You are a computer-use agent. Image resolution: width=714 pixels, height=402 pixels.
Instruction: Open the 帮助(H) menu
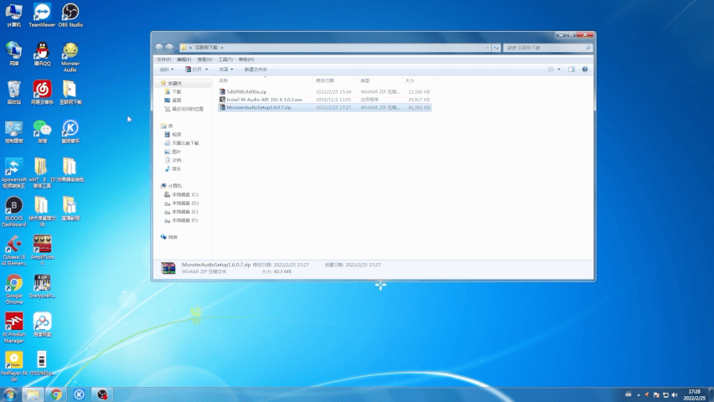(246, 59)
